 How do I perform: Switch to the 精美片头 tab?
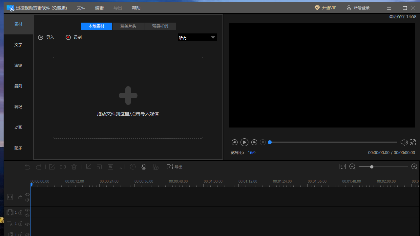[x=128, y=26]
